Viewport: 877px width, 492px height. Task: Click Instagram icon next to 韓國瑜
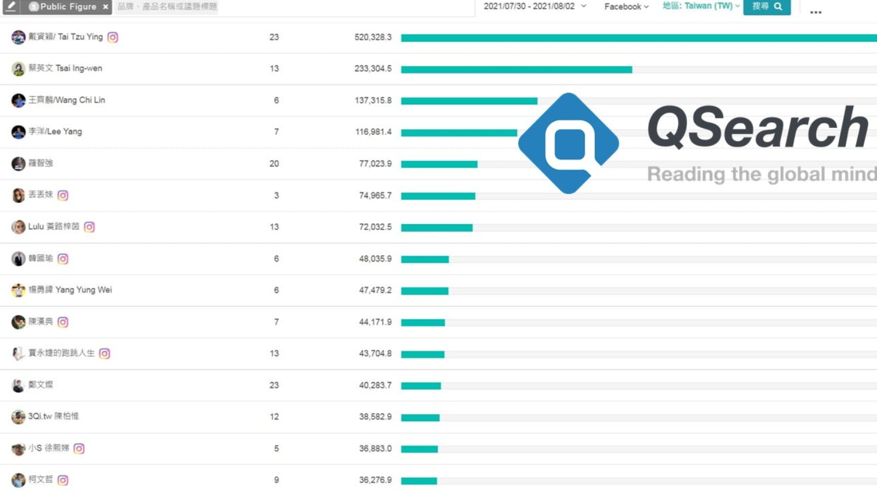63,259
